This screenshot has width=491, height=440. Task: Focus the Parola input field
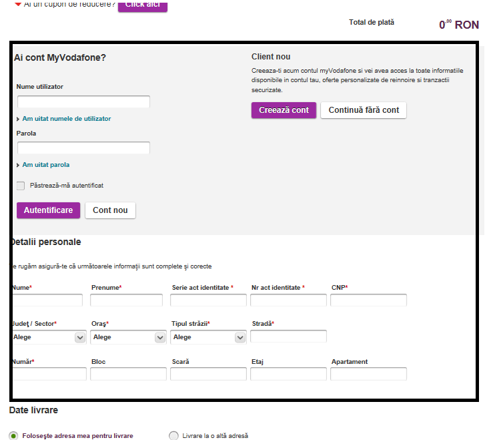click(83, 148)
